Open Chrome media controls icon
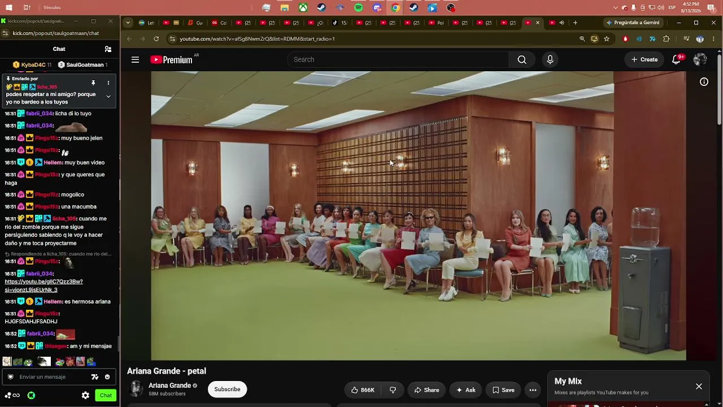 point(686,39)
